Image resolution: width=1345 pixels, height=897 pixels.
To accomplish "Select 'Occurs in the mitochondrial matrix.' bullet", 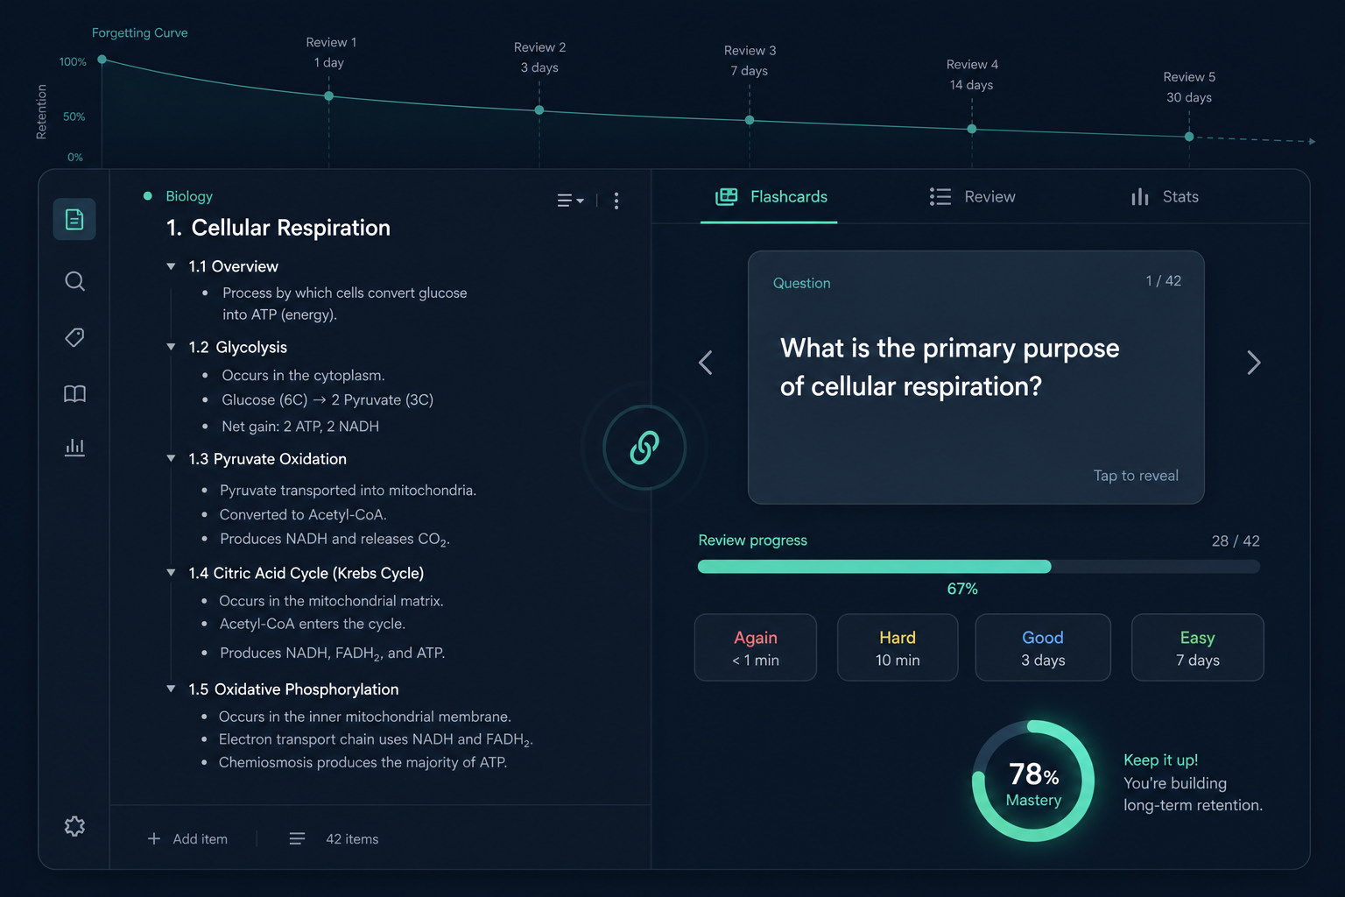I will coord(331,601).
